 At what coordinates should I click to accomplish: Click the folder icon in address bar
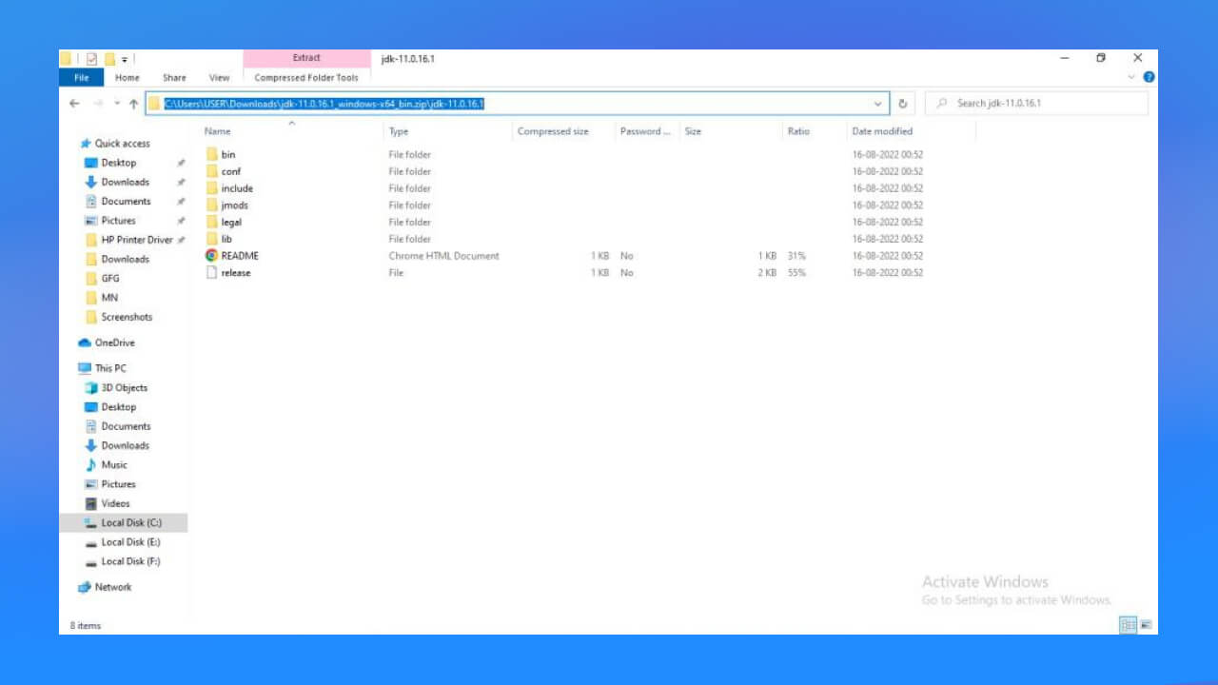click(154, 104)
